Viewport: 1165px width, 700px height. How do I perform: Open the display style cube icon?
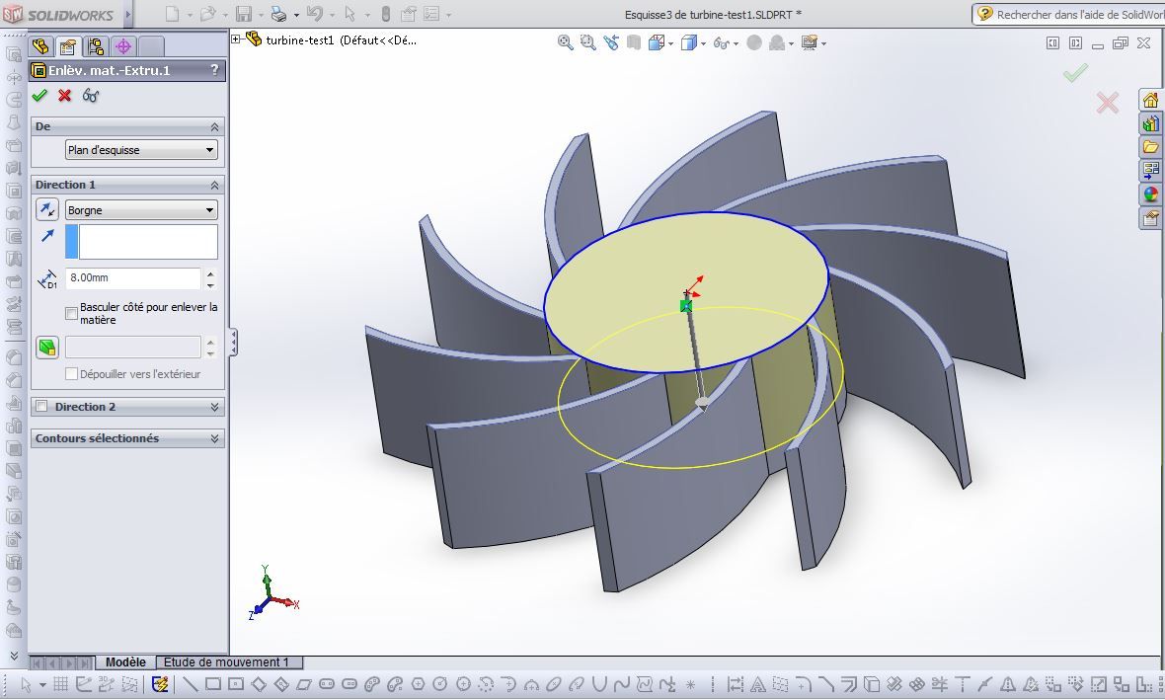coord(689,41)
